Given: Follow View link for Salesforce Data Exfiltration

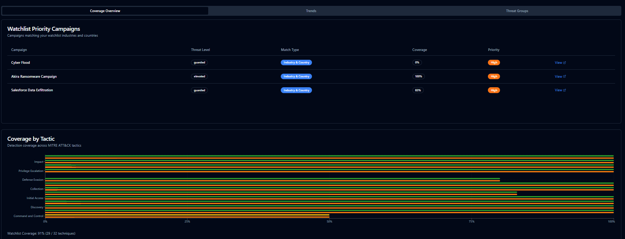Looking at the screenshot, I should 560,90.
